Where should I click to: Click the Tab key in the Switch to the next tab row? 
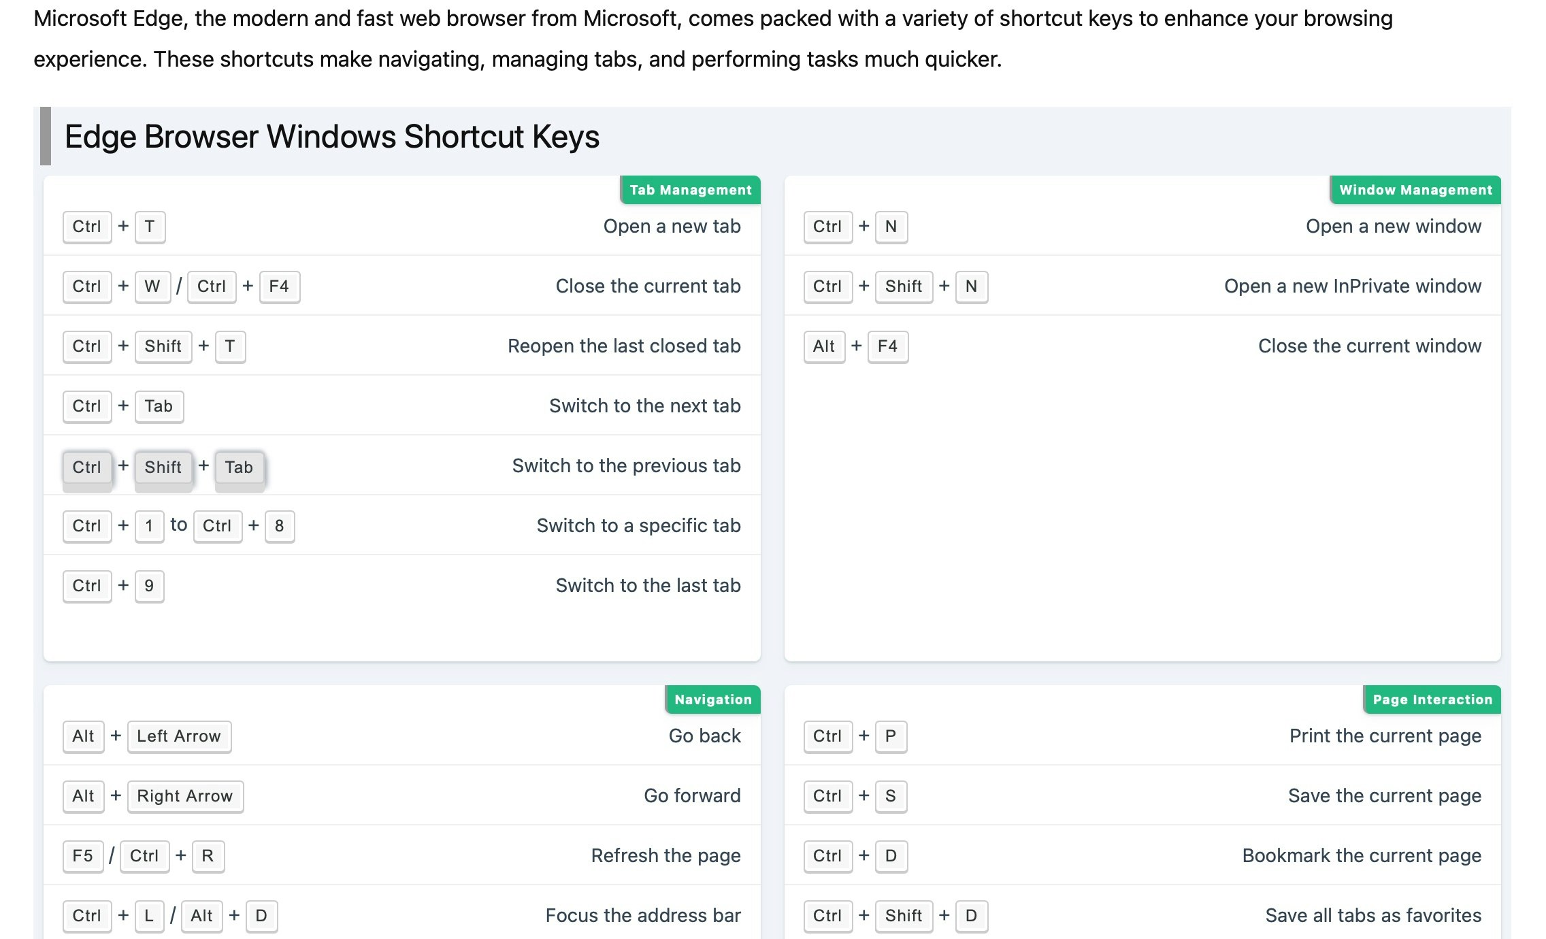(x=159, y=406)
